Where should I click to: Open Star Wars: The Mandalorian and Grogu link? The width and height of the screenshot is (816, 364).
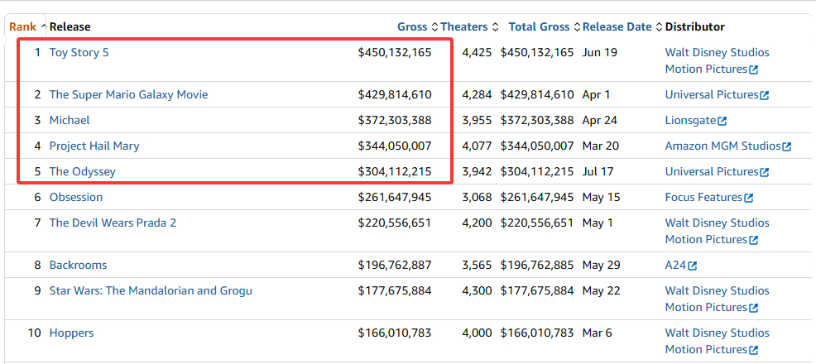(151, 290)
